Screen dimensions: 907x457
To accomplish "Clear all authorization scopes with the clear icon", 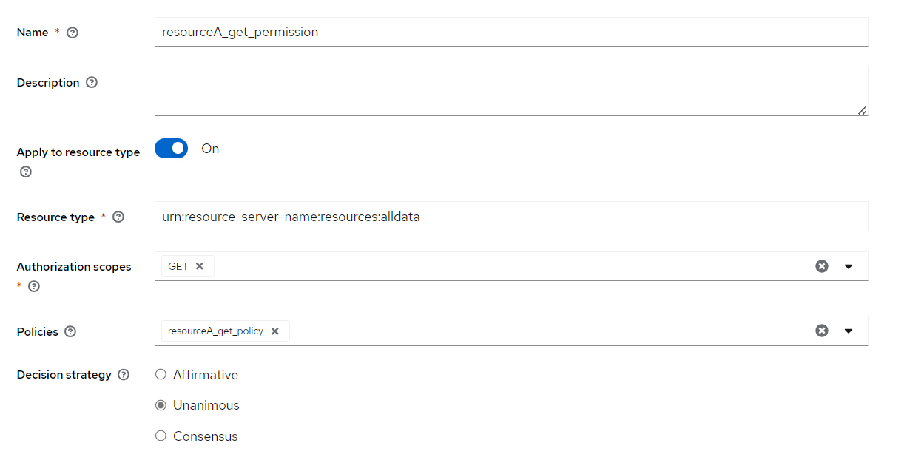I will [822, 265].
